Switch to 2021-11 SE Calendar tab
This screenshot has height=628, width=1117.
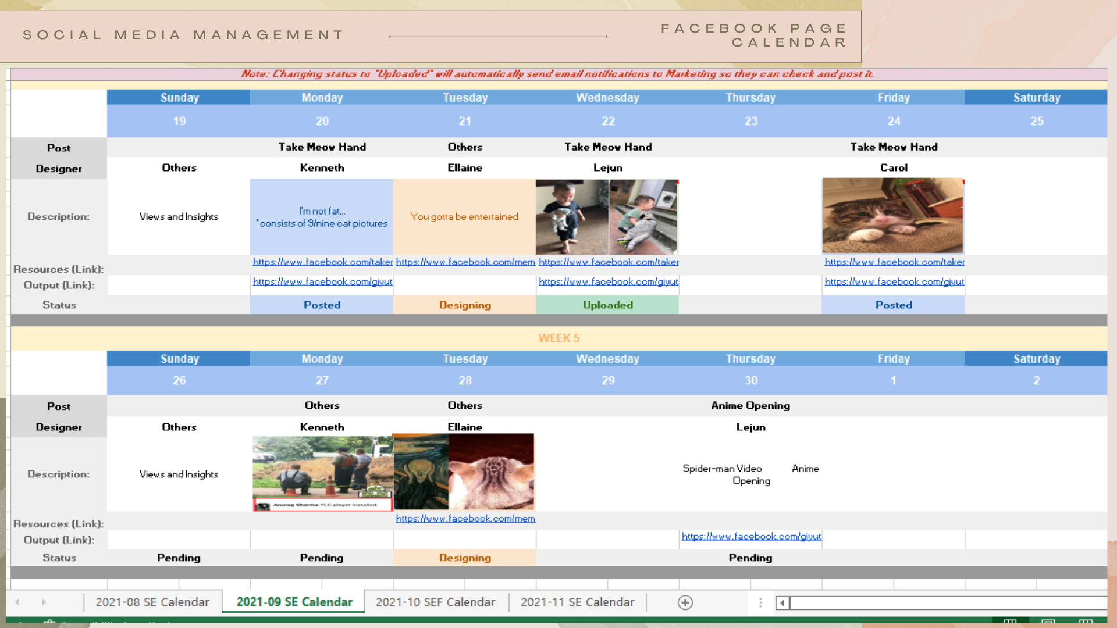click(577, 602)
